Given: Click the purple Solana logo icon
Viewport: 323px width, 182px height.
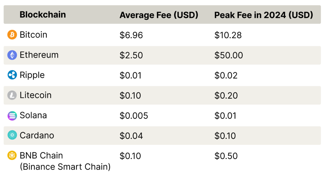Looking at the screenshot, I should tap(12, 115).
